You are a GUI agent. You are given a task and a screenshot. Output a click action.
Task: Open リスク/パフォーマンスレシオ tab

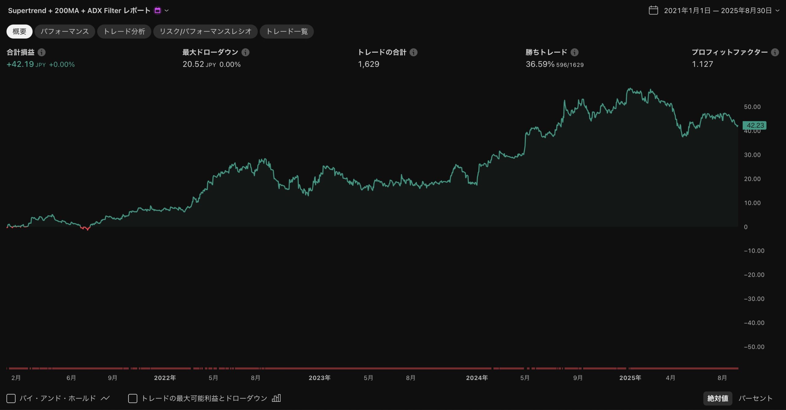point(205,32)
